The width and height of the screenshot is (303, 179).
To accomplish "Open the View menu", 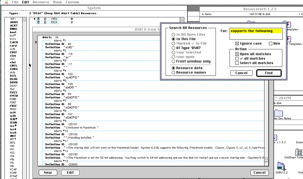I will click(58, 2).
